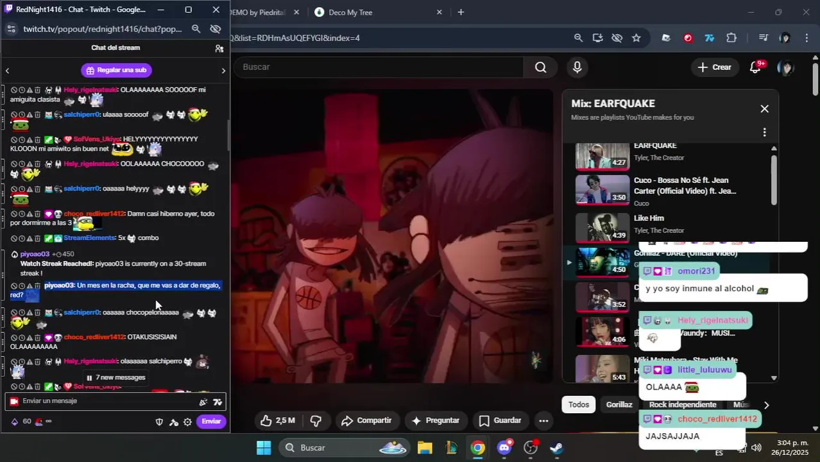Screen dimensions: 820x462
Task: Collapse chat header with left arrow
Action: pos(7,71)
